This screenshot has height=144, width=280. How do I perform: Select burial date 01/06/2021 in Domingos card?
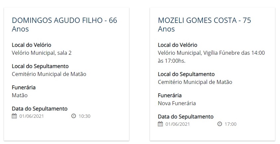pyautogui.click(x=32, y=116)
